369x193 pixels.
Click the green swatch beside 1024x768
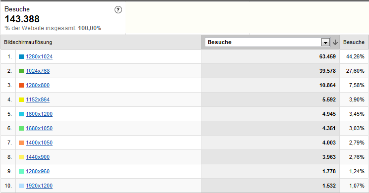21,71
